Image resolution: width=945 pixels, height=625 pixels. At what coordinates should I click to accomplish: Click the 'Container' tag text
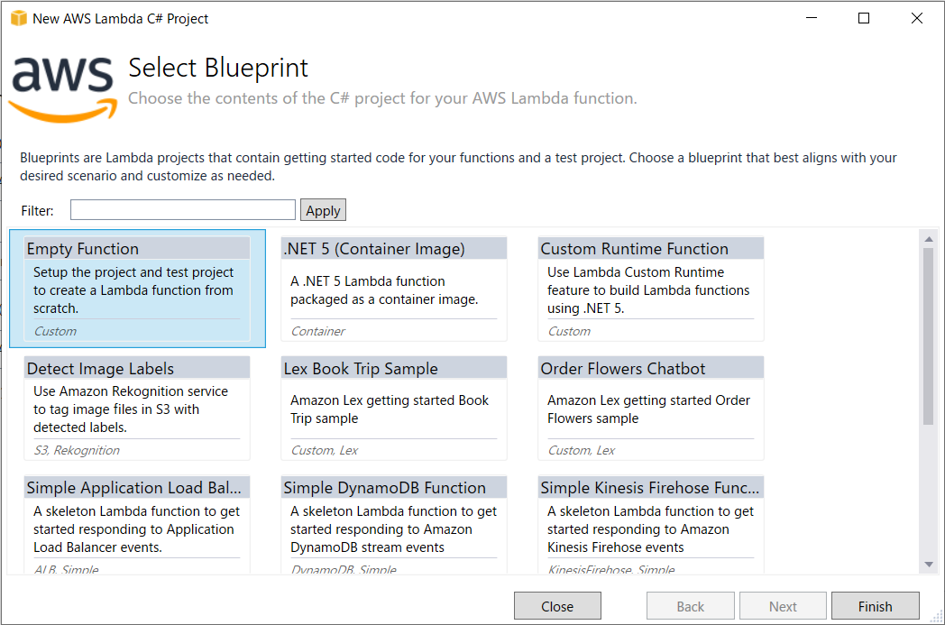[317, 331]
